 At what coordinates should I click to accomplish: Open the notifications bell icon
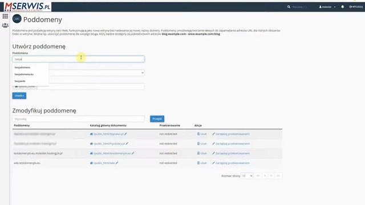point(342,7)
